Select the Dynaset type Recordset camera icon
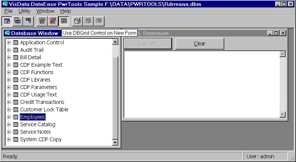This screenshot has height=162, width=296. tap(17, 21)
